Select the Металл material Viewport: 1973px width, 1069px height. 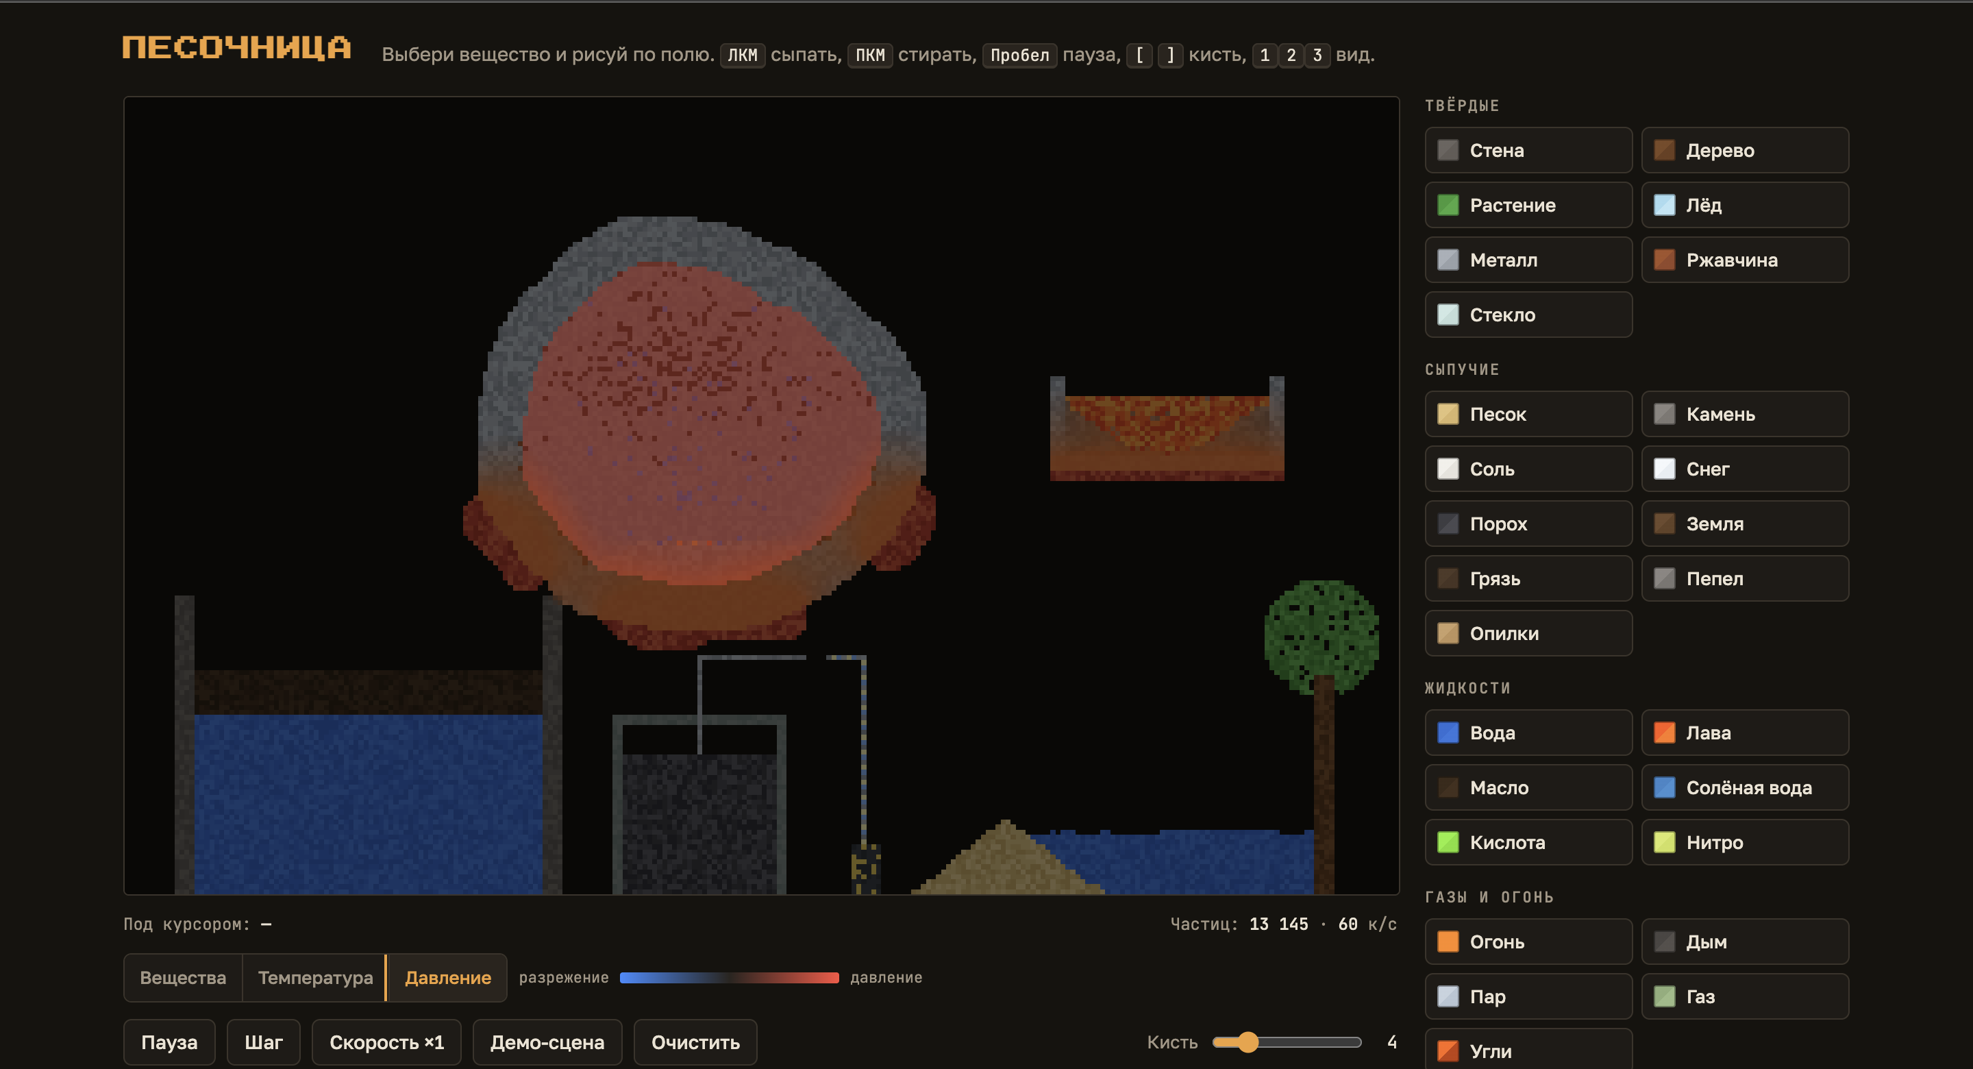click(x=1528, y=260)
